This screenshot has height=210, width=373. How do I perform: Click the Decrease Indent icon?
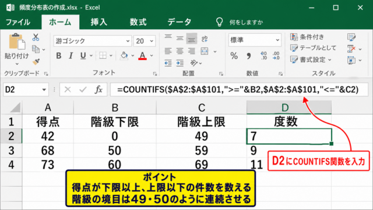click(168, 63)
